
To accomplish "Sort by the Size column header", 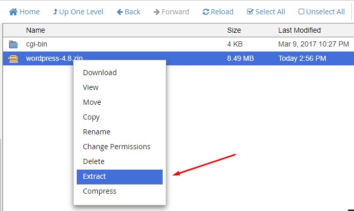I will 234,30.
